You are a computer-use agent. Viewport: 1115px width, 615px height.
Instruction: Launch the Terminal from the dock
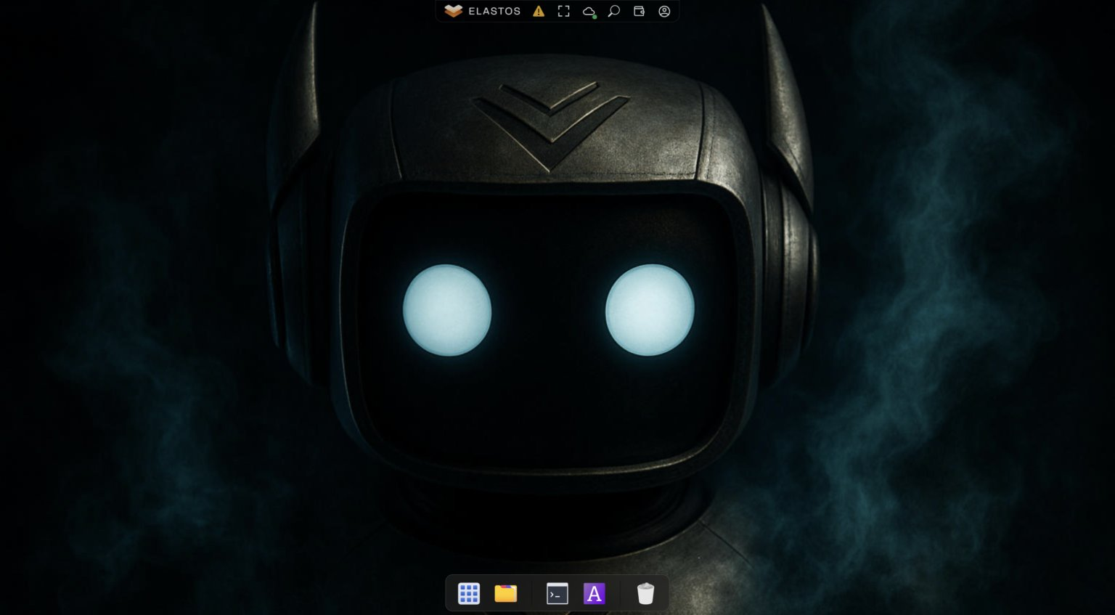point(557,593)
